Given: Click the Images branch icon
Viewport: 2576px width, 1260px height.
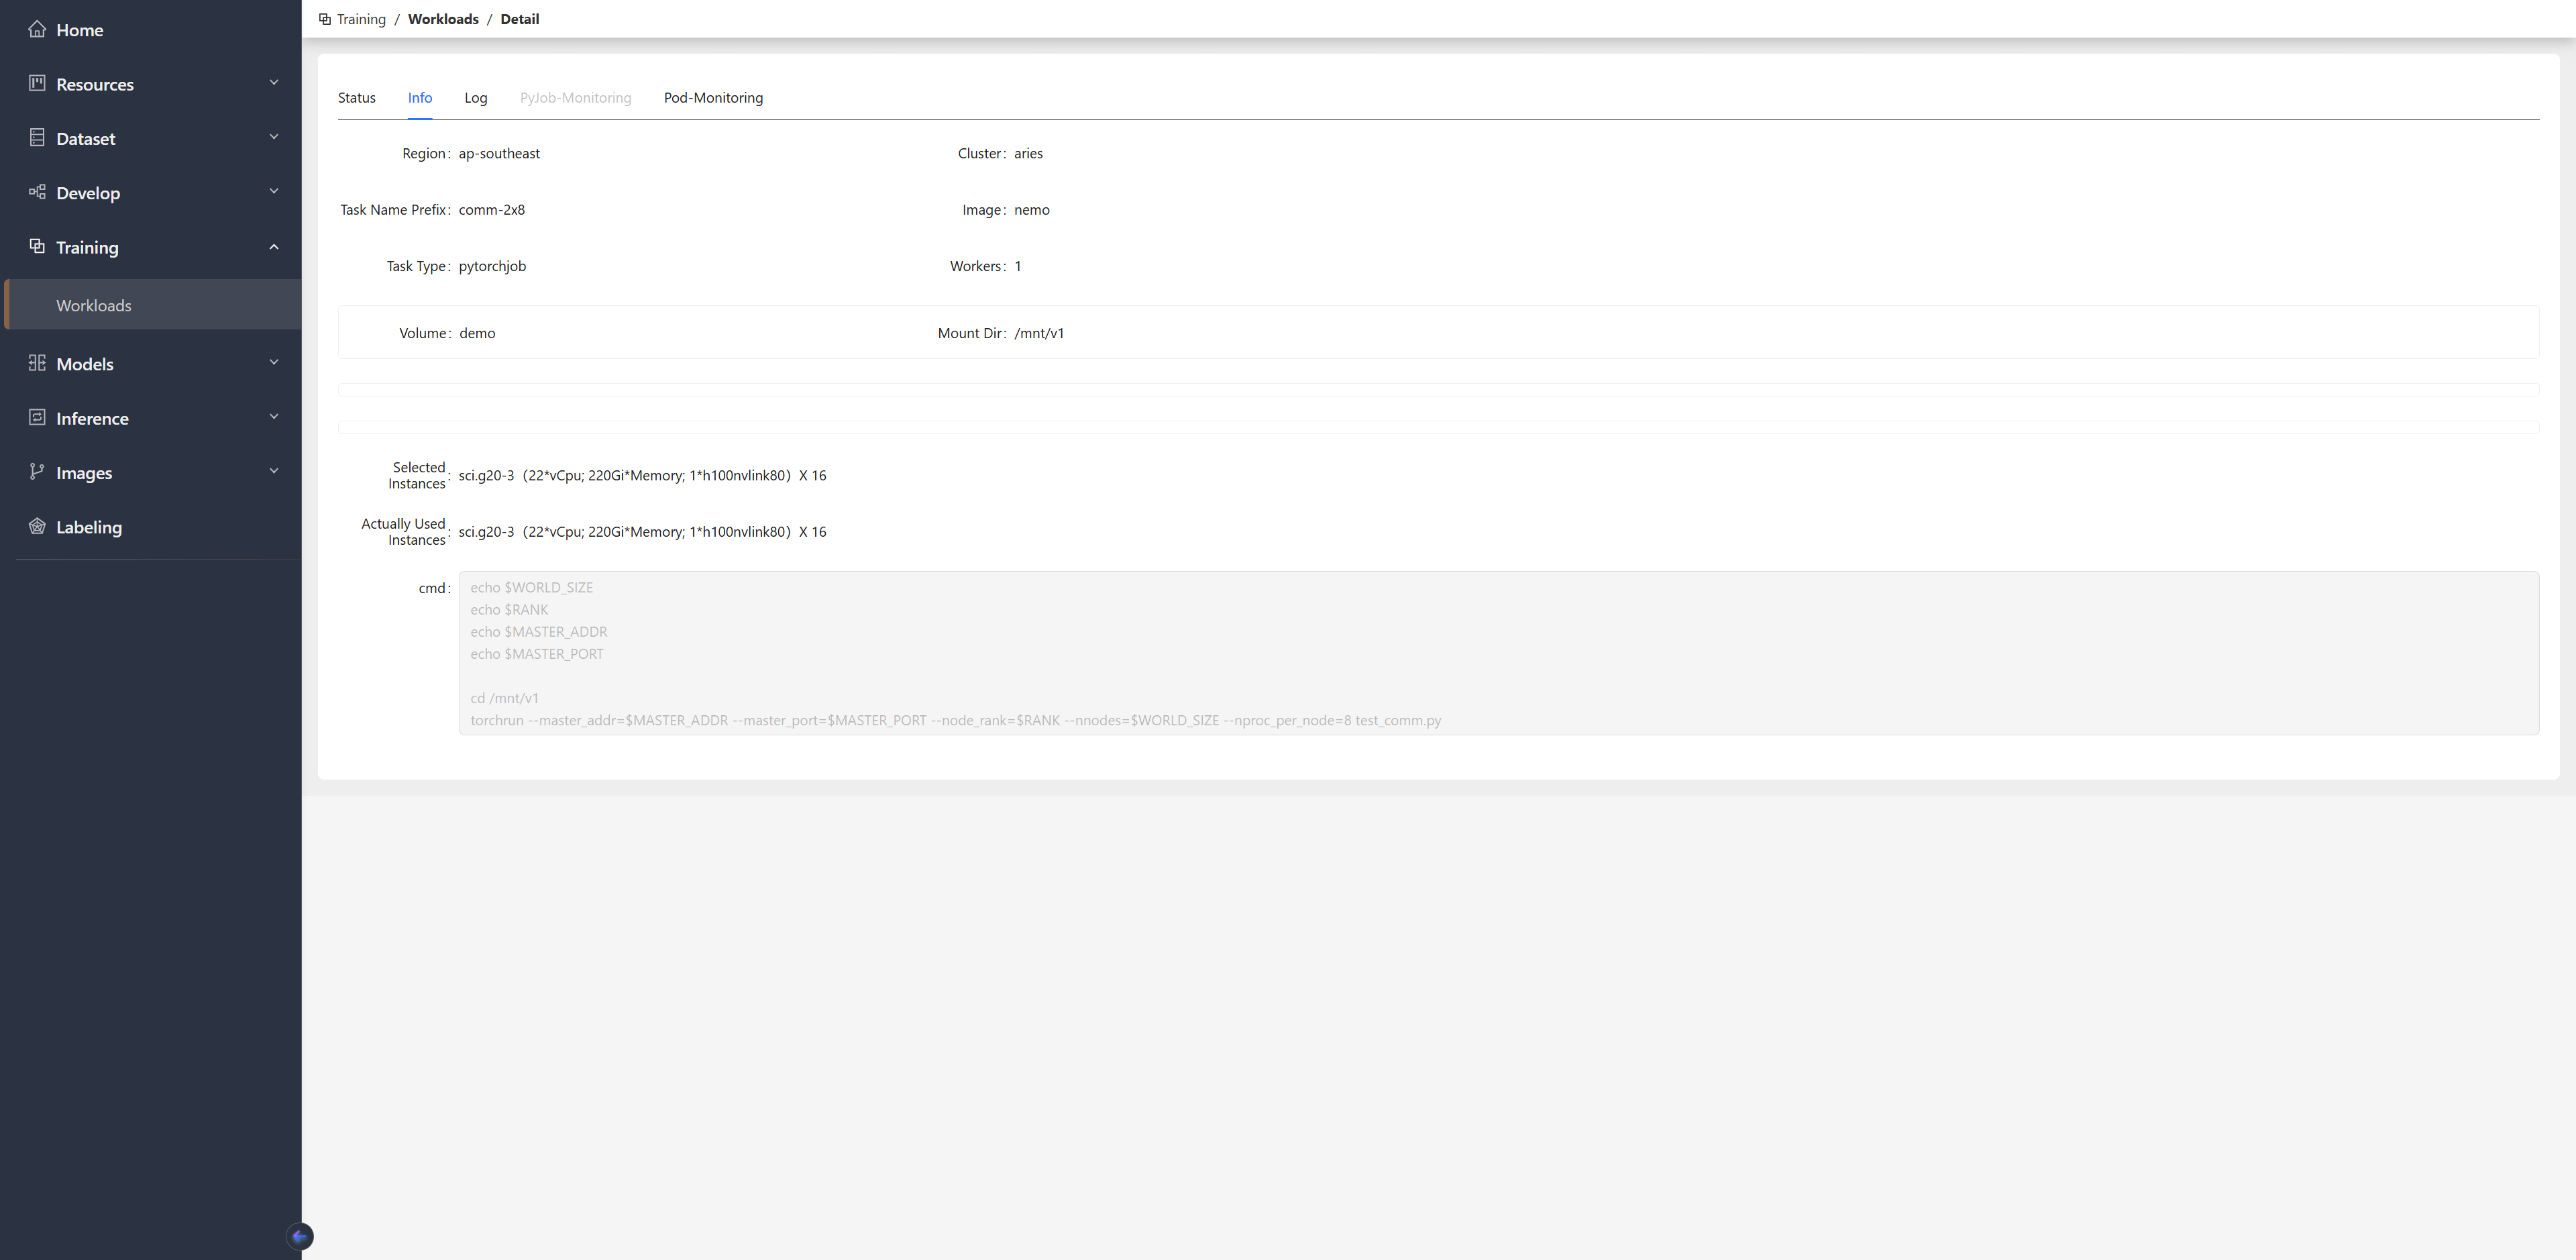Looking at the screenshot, I should pyautogui.click(x=37, y=472).
